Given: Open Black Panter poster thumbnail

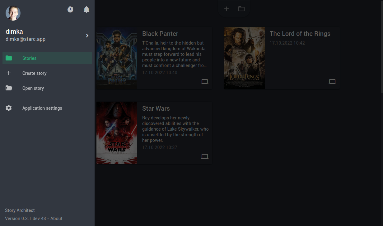Looking at the screenshot, I should [117, 58].
